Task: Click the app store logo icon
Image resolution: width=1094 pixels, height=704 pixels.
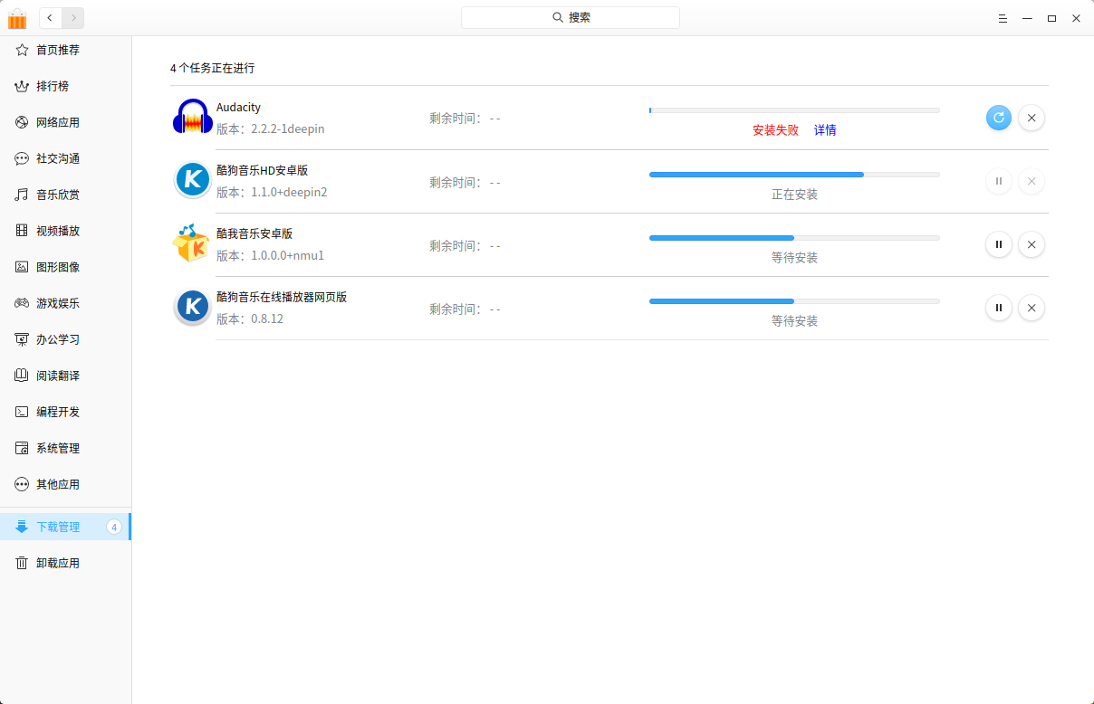Action: coord(17,18)
